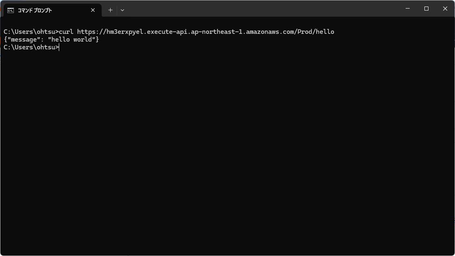Click the blinking cursor at the prompt

click(x=59, y=47)
